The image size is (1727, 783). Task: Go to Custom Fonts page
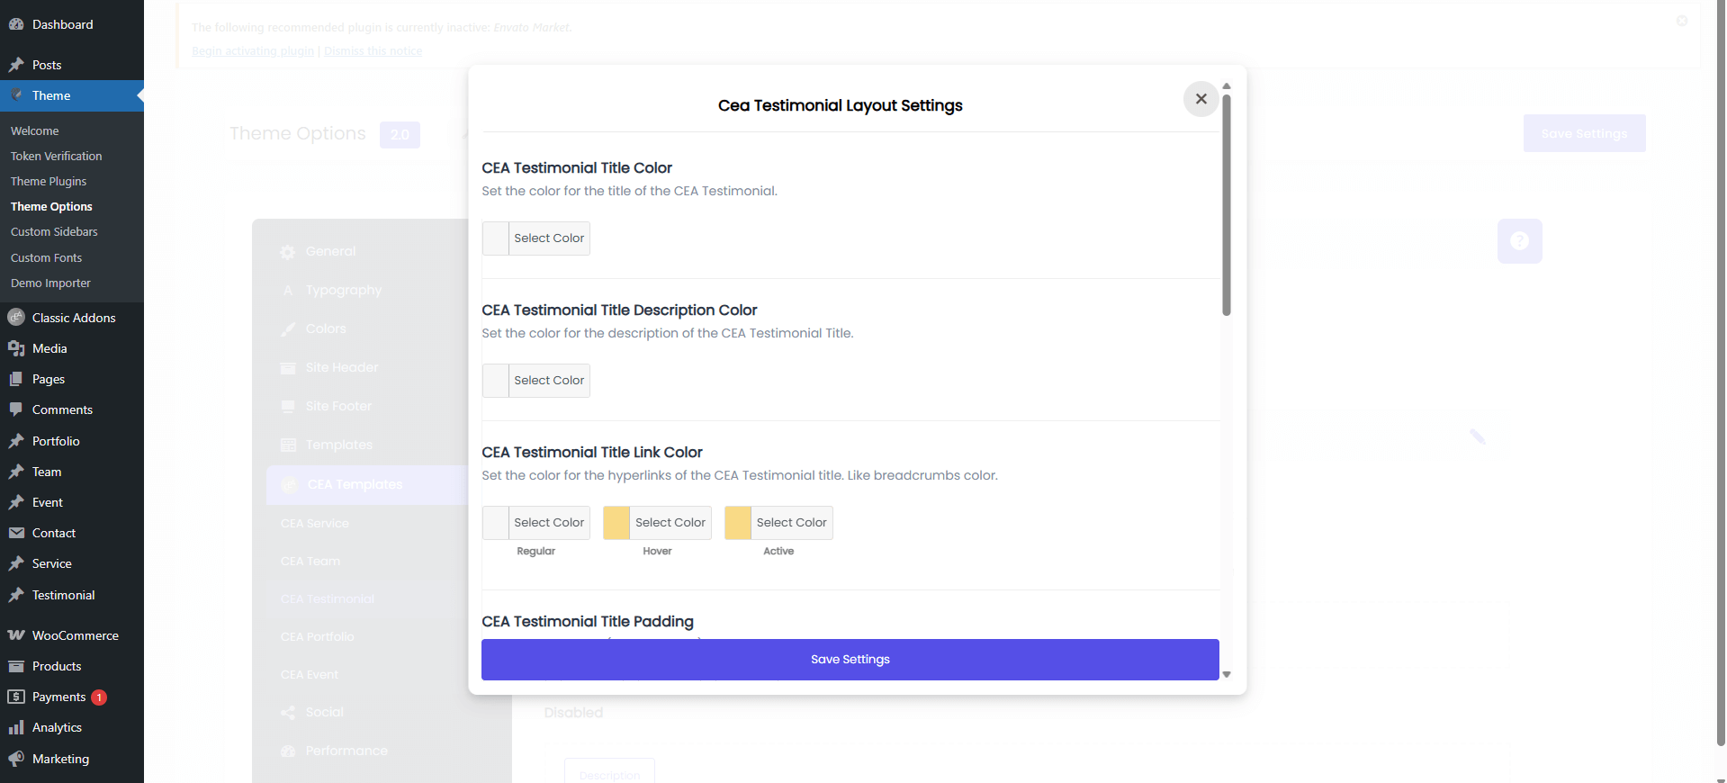[46, 257]
